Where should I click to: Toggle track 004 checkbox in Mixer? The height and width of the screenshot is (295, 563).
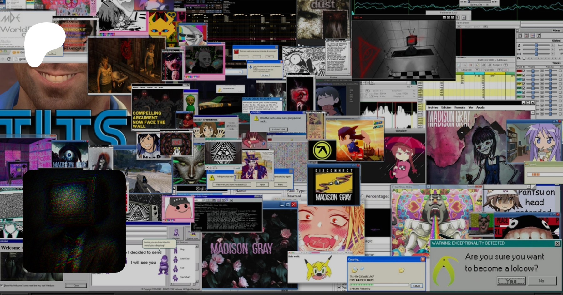[524, 84]
